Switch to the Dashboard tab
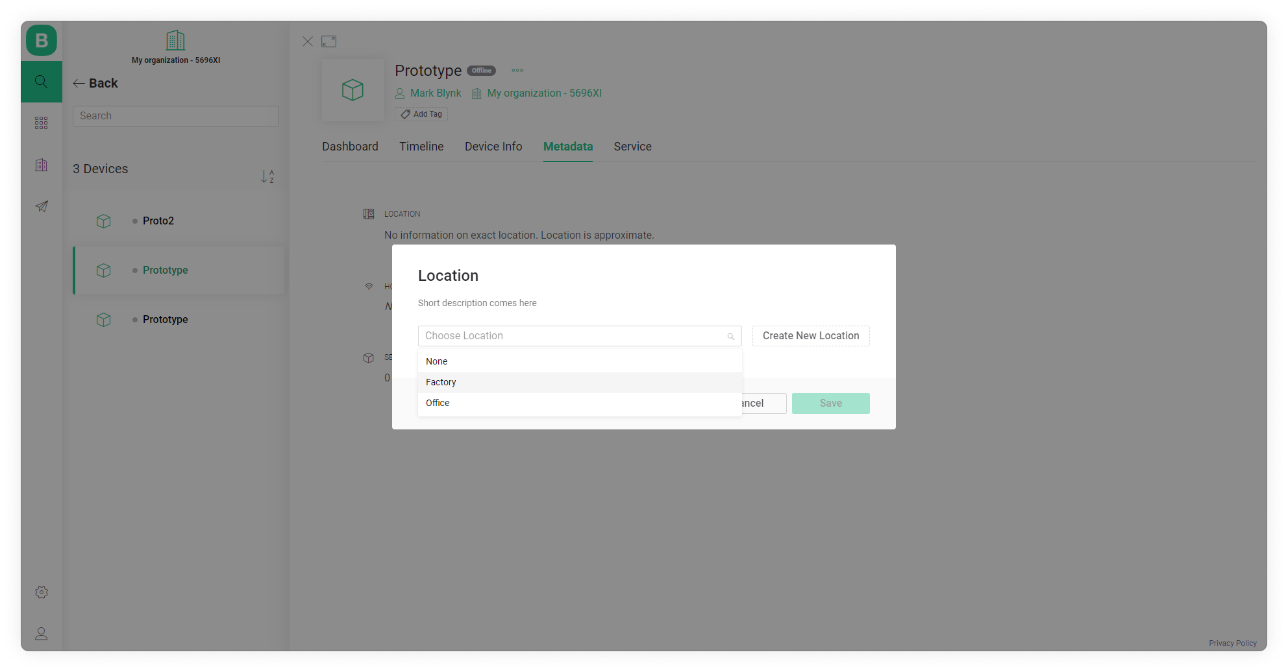 click(x=350, y=147)
